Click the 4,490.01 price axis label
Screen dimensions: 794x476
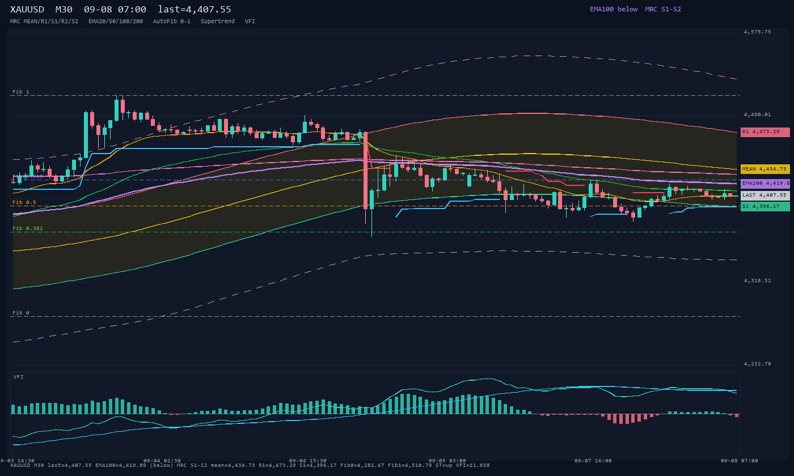click(x=758, y=115)
